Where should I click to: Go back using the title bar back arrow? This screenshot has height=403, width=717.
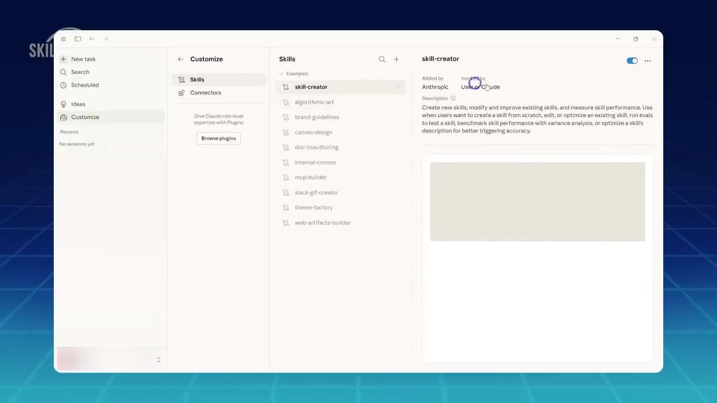[x=92, y=39]
